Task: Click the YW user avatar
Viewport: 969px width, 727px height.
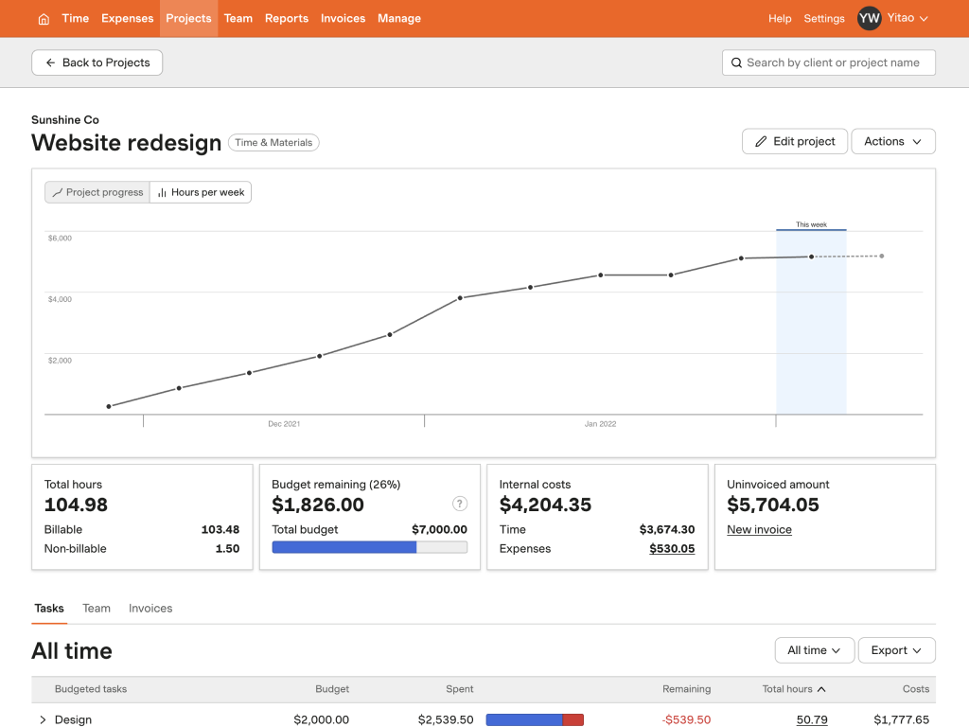Action: (x=869, y=18)
